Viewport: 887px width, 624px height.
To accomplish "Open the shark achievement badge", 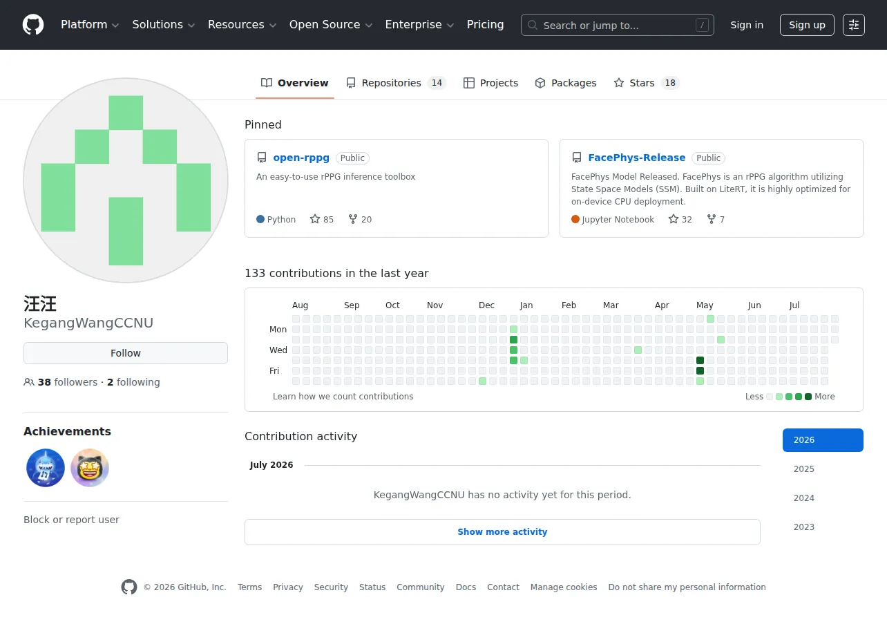I will 46,468.
